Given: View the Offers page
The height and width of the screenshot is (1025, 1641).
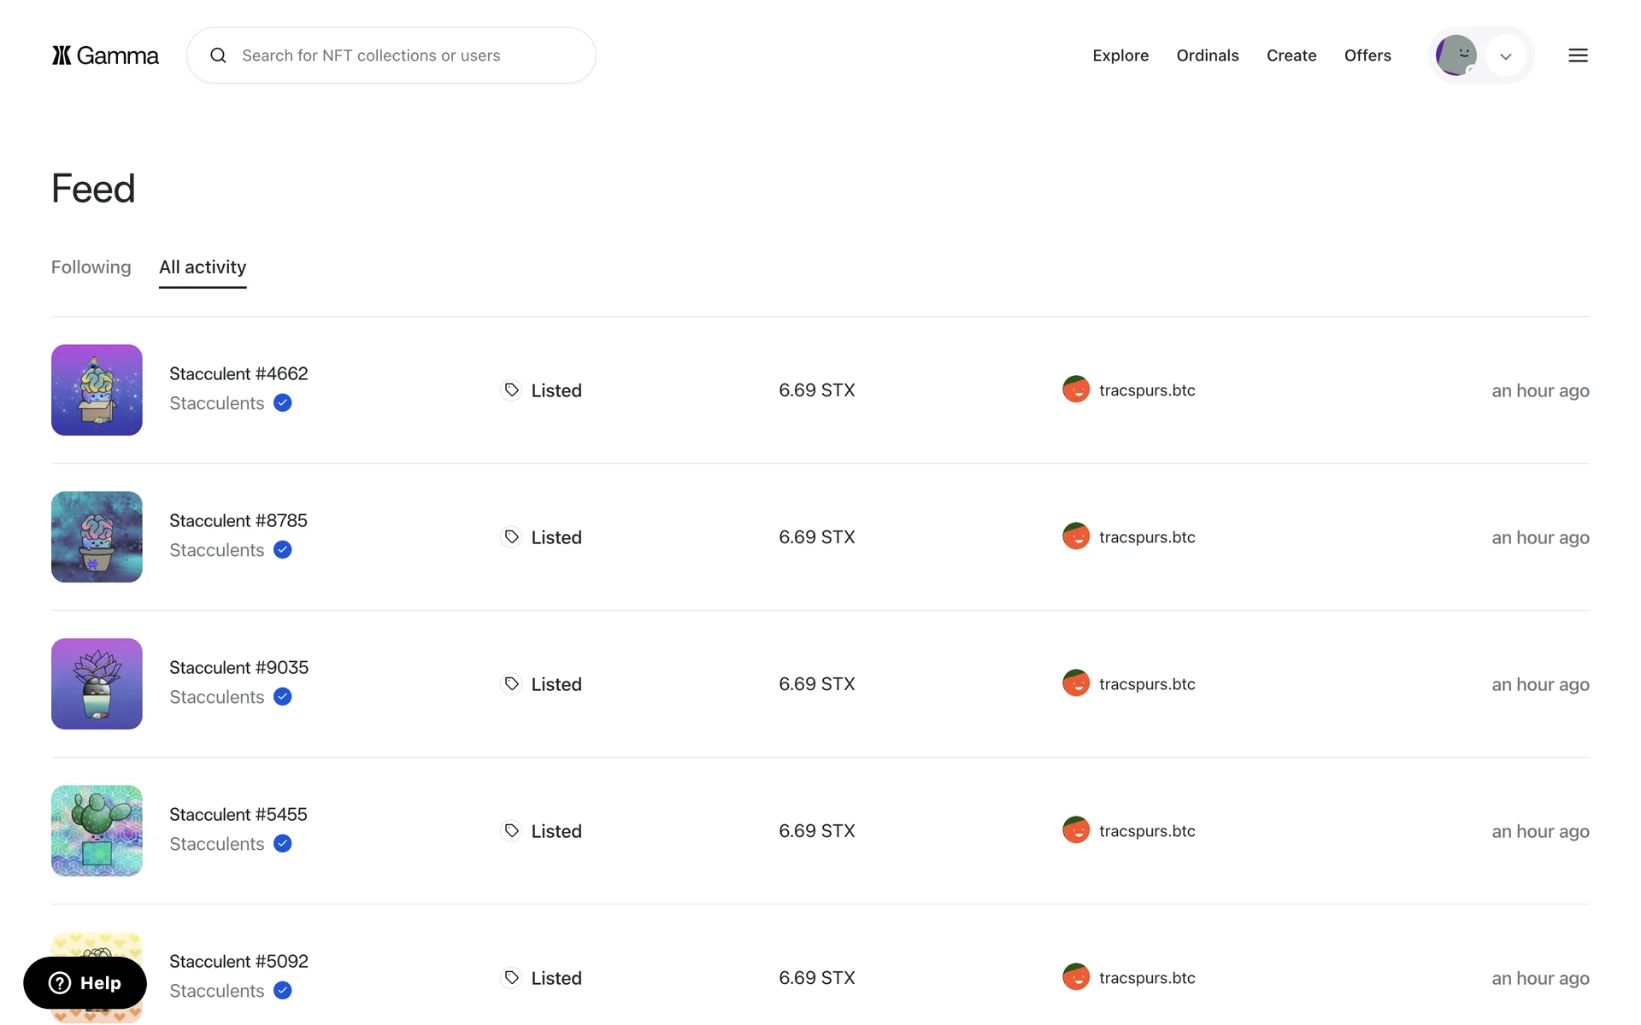Looking at the screenshot, I should (1367, 56).
